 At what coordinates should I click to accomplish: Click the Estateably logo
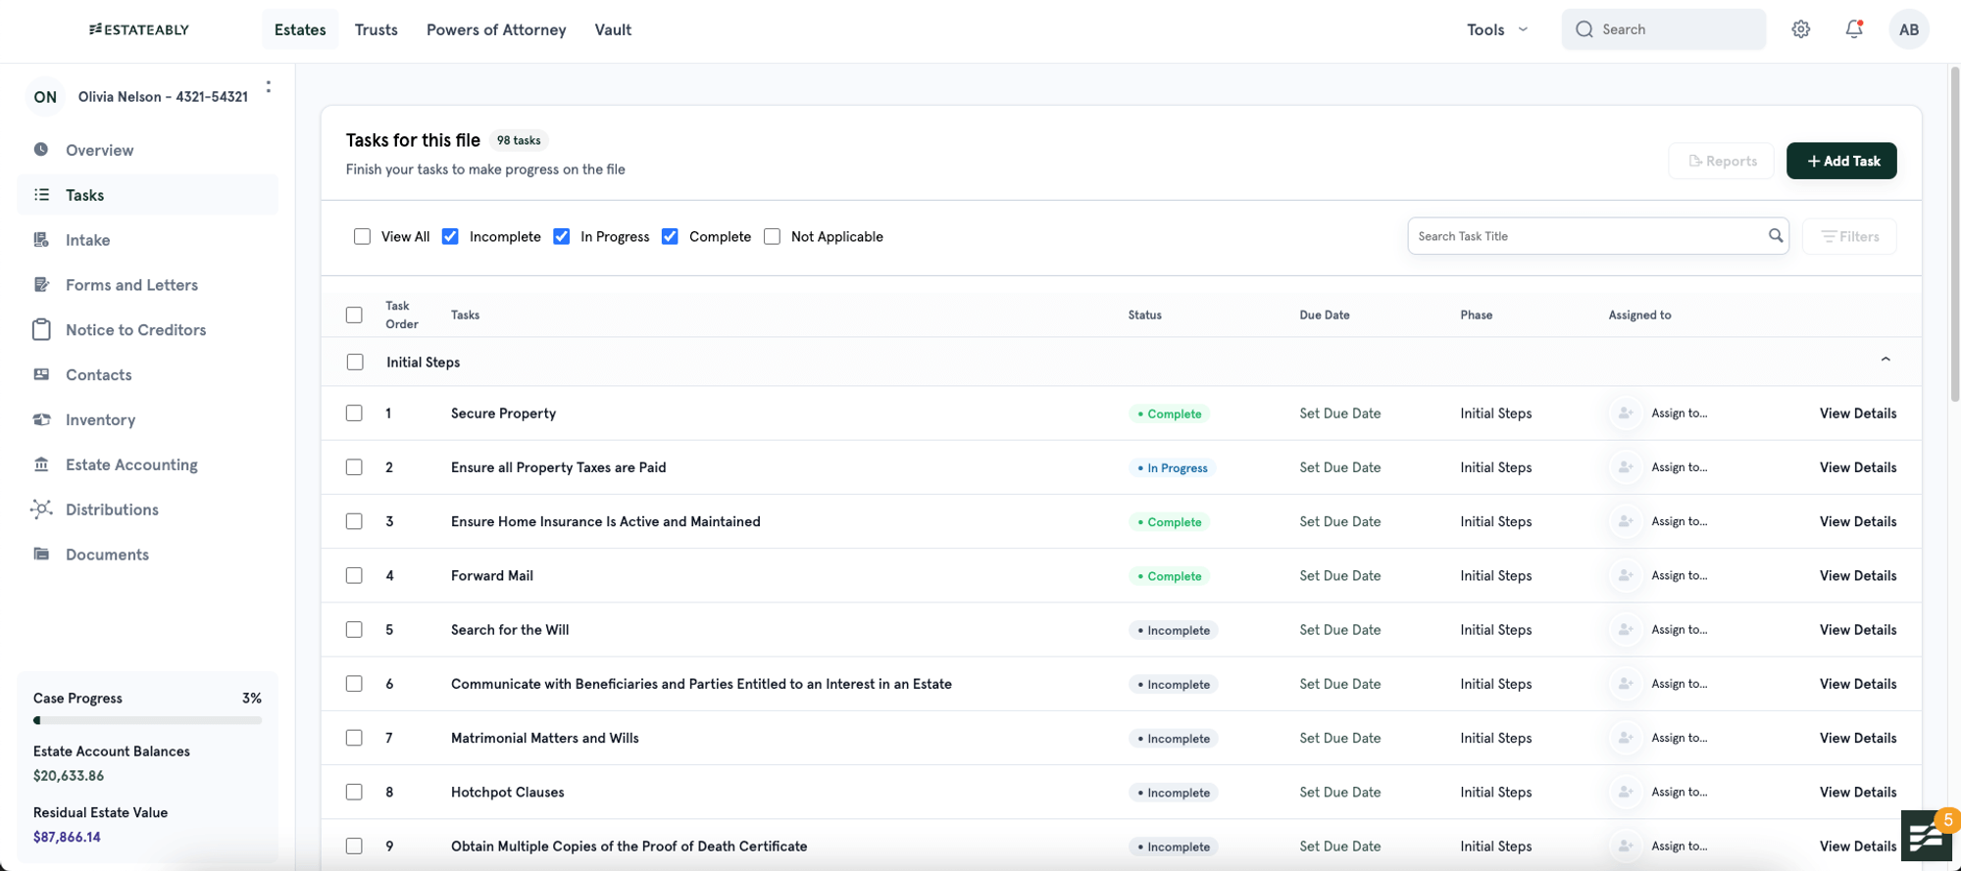click(139, 29)
